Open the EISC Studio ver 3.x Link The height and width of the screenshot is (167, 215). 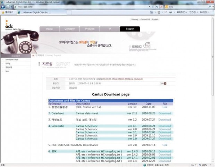165,107
